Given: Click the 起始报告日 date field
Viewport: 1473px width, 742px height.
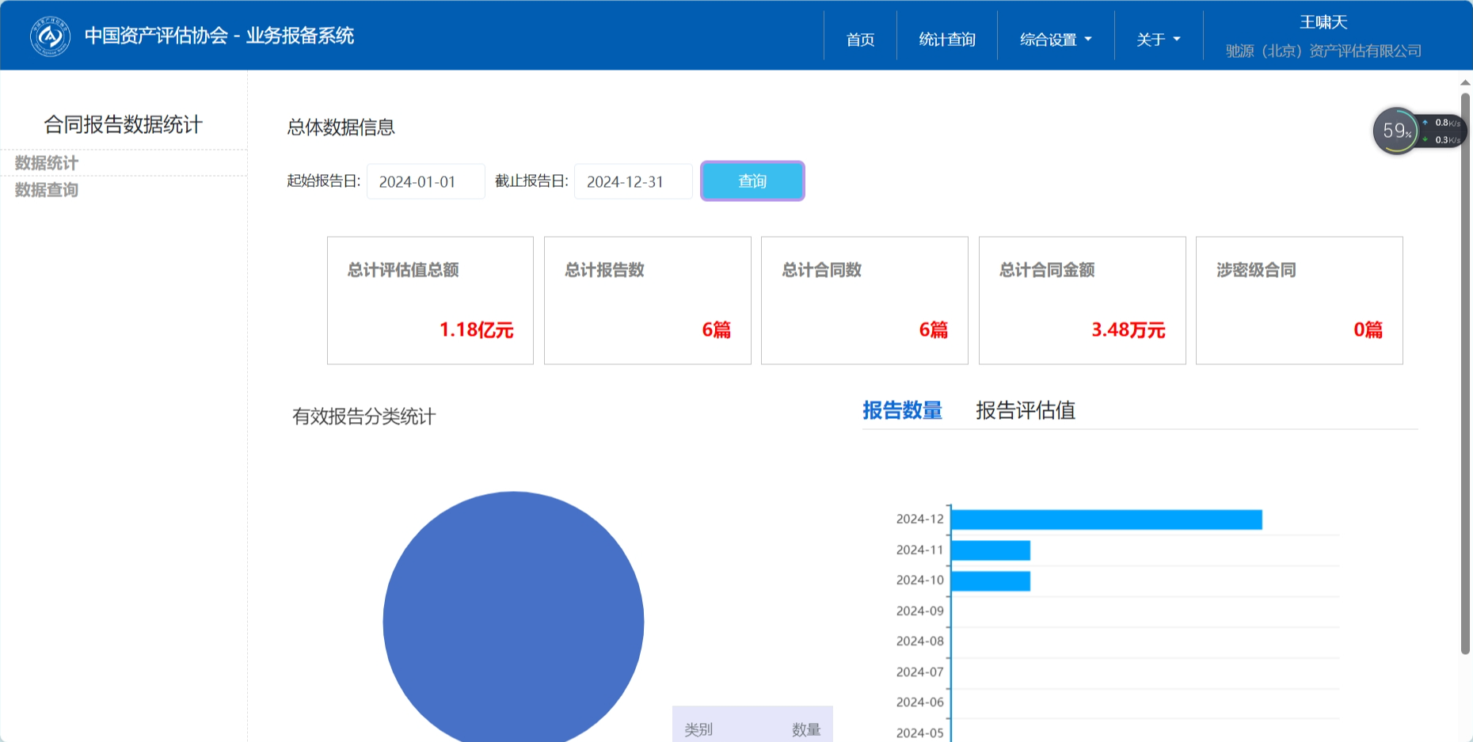Looking at the screenshot, I should tap(425, 181).
